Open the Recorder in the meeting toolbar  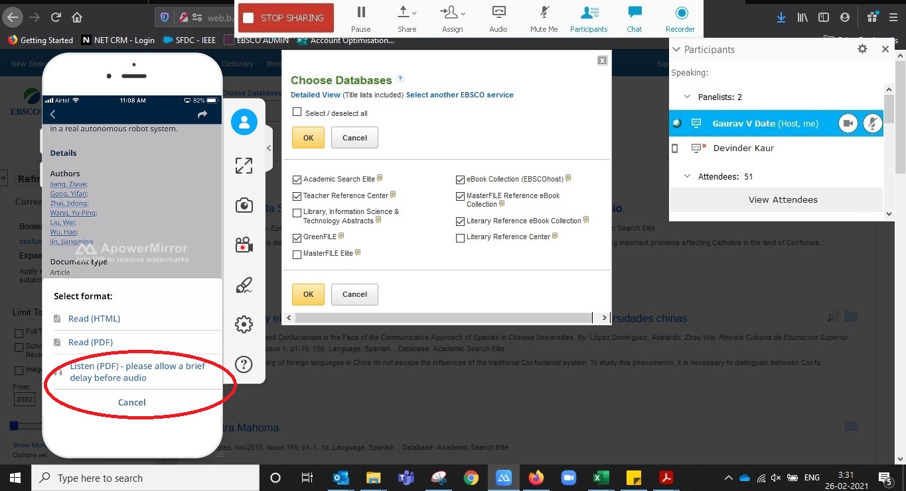[680, 19]
